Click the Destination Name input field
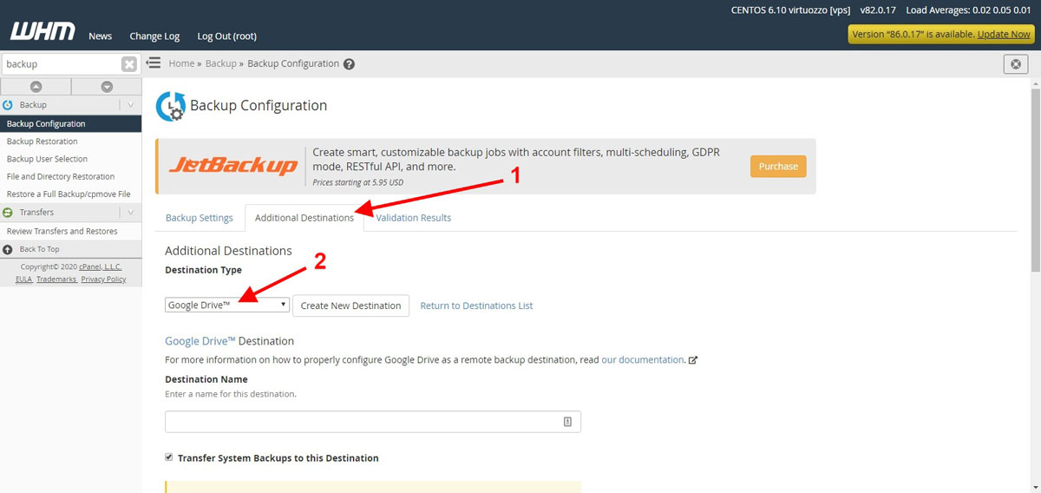Screen dimensions: 1041x493 [x=373, y=422]
